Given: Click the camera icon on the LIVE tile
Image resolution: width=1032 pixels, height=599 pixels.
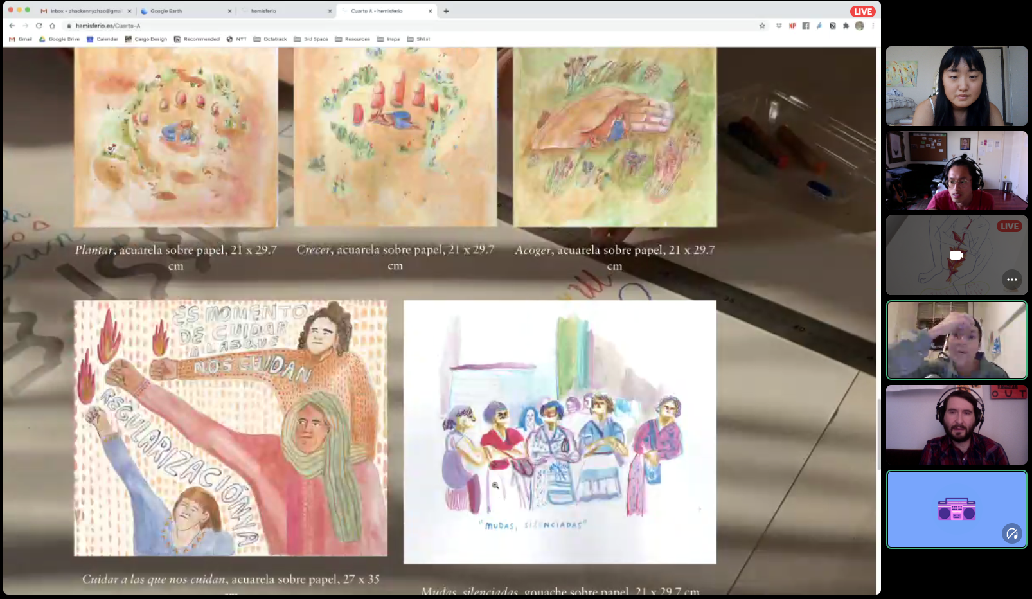Looking at the screenshot, I should pyautogui.click(x=956, y=255).
